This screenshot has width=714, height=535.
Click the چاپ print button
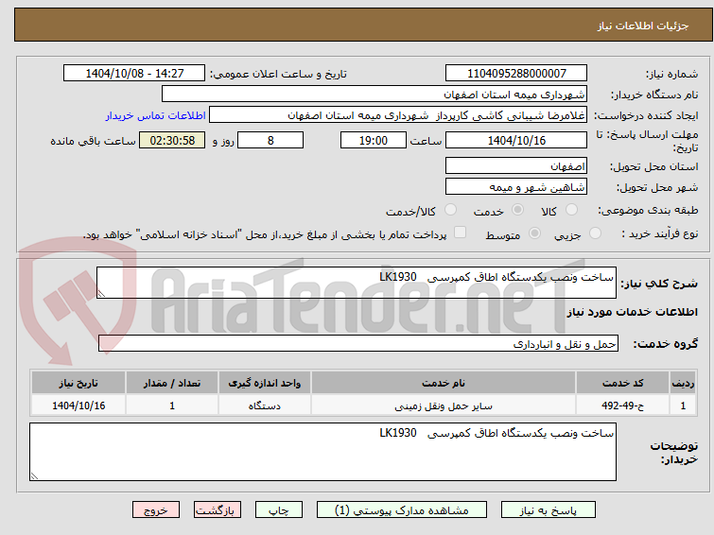pyautogui.click(x=279, y=510)
